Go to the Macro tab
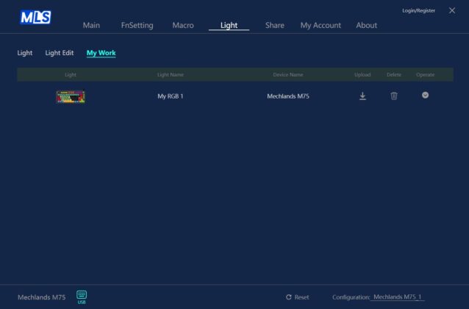The image size is (469, 309). click(183, 25)
